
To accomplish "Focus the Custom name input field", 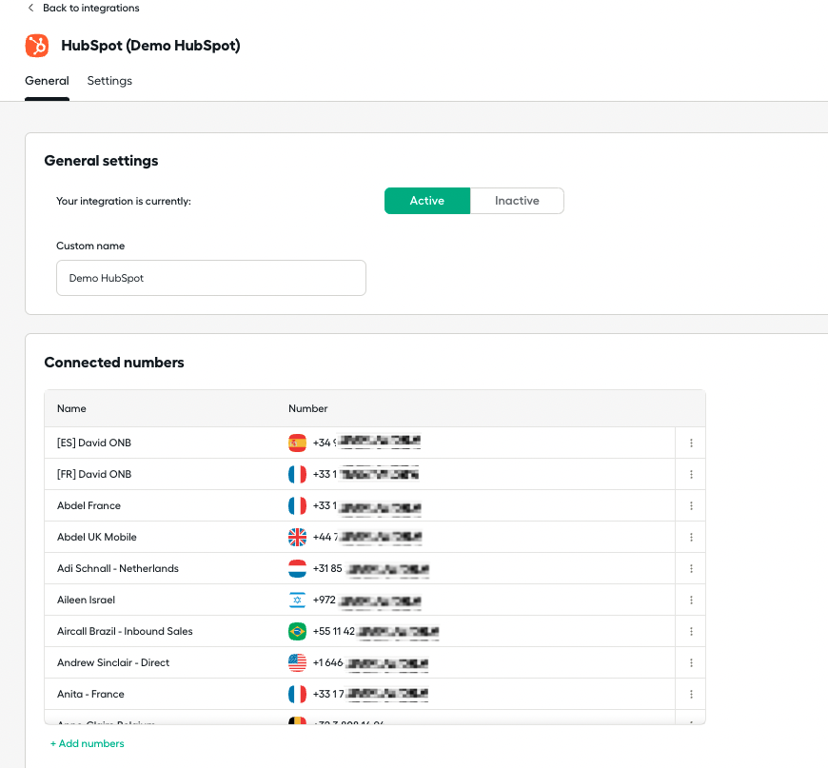I will click(x=211, y=278).
